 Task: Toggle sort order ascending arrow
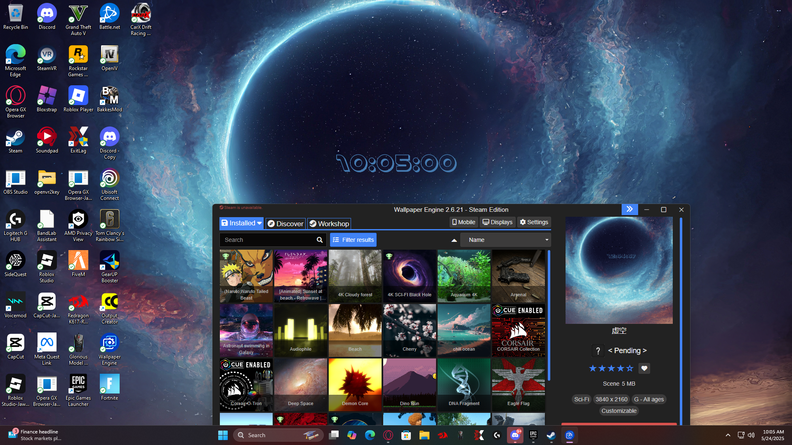point(454,240)
